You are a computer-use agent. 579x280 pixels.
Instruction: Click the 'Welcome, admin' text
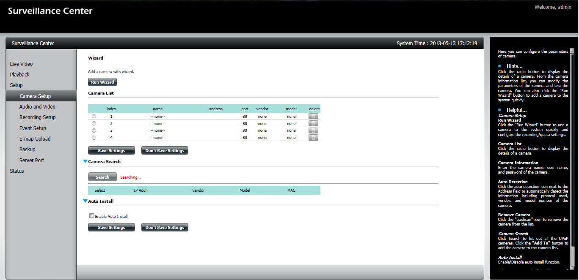[x=553, y=7]
